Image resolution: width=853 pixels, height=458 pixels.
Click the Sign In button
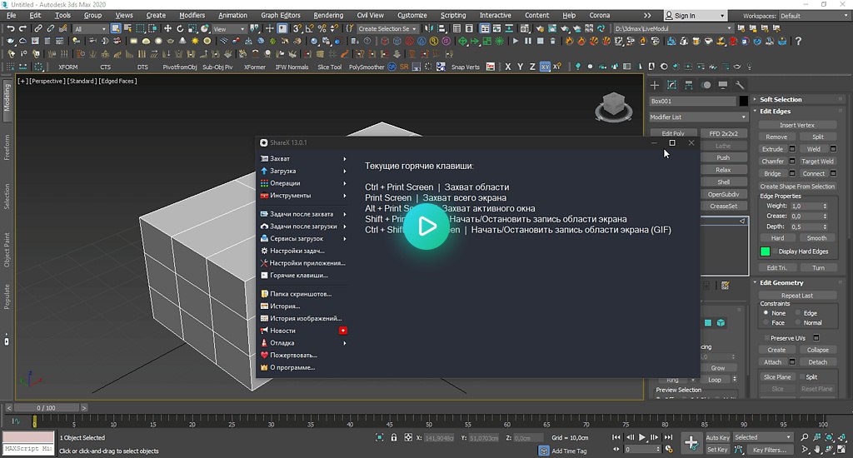click(696, 16)
